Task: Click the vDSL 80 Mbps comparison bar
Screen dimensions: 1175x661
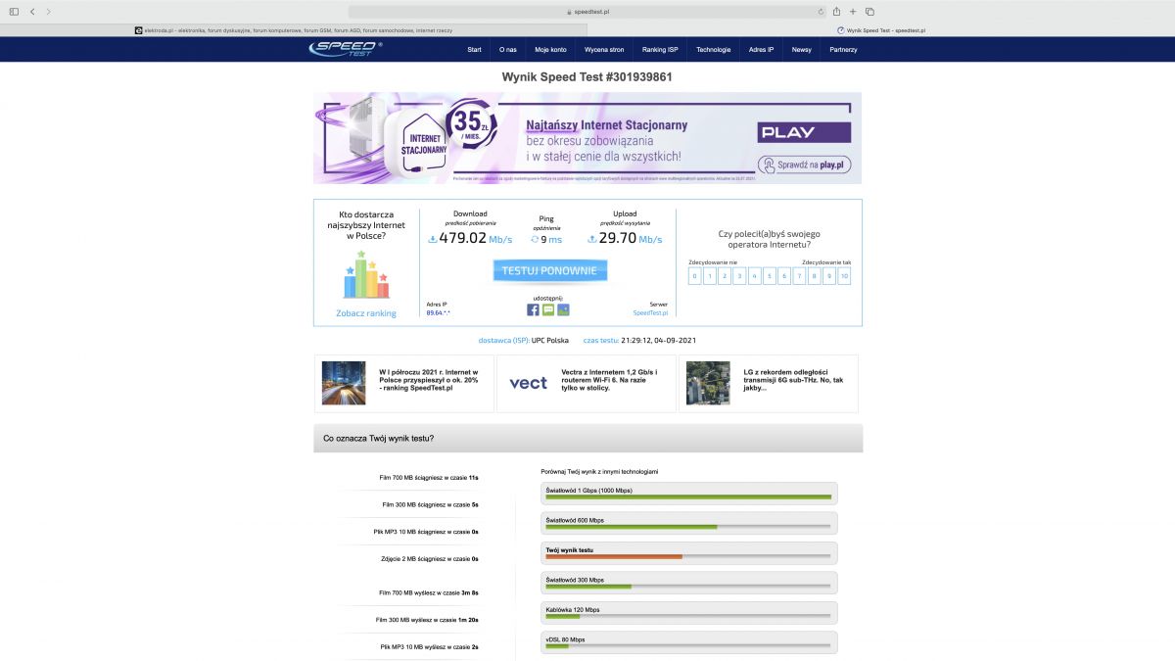Action: tap(689, 642)
